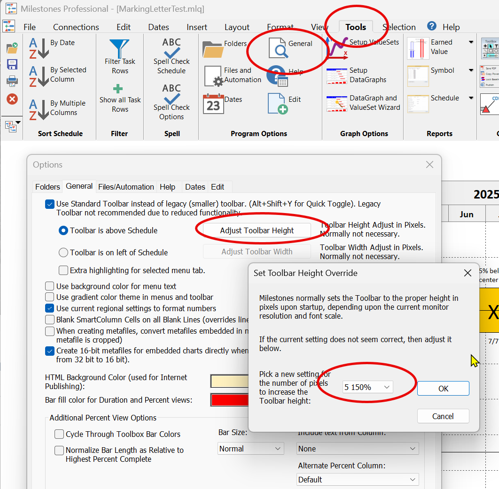Open Dates options calendar icon
This screenshot has width=499, height=489.
tap(213, 104)
